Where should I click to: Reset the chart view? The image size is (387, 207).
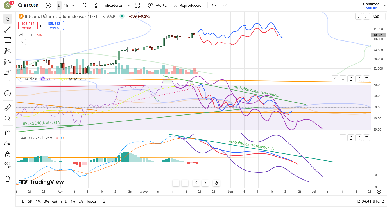click(x=216, y=183)
